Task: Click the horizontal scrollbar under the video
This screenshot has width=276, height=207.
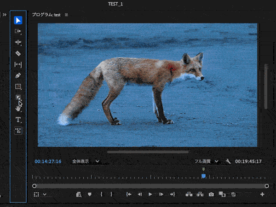Action: point(148,152)
